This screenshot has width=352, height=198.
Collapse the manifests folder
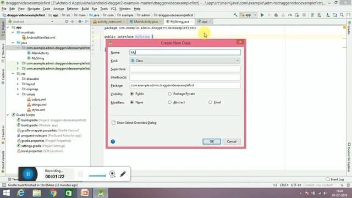coord(13,32)
